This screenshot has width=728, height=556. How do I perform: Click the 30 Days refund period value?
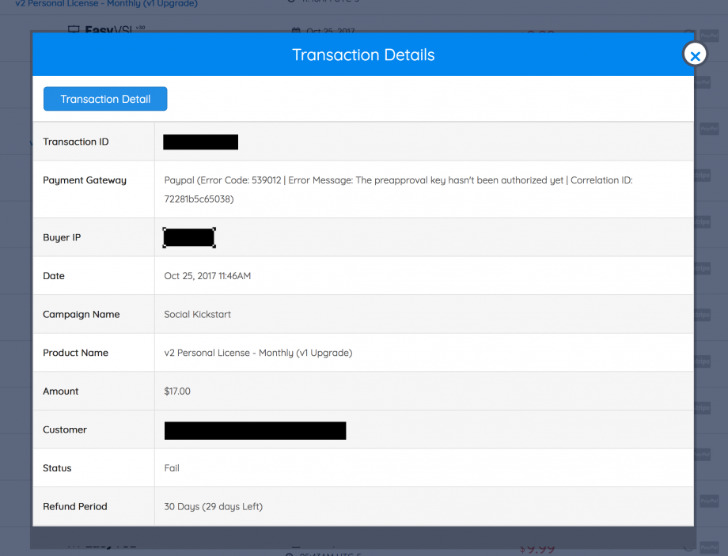pos(213,506)
